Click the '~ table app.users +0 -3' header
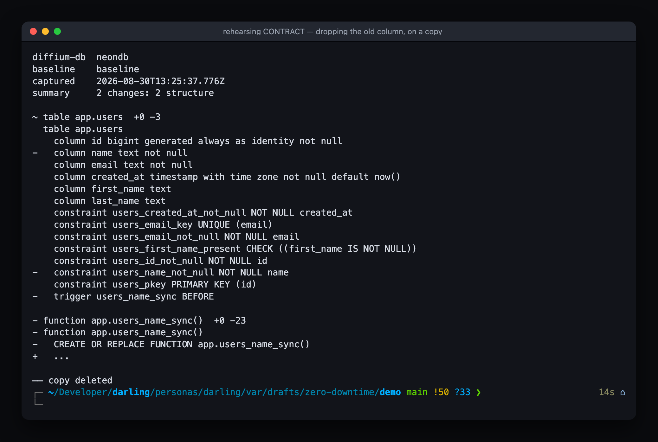 pos(96,117)
